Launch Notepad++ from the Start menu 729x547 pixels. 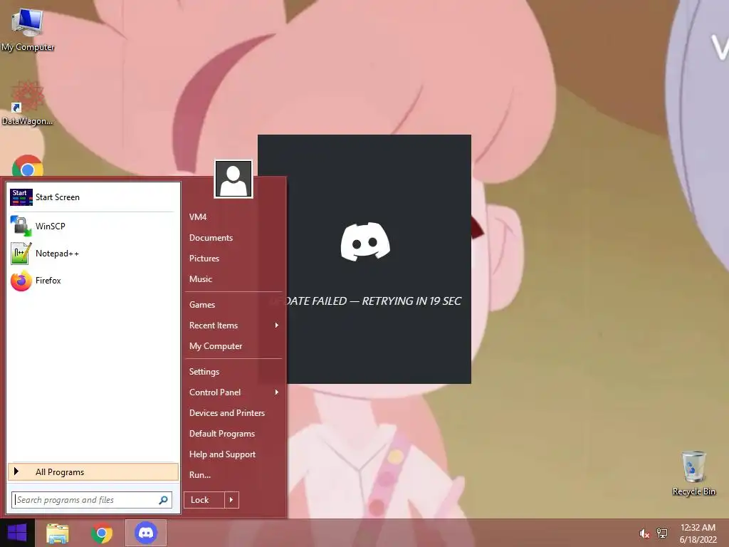[x=93, y=254]
